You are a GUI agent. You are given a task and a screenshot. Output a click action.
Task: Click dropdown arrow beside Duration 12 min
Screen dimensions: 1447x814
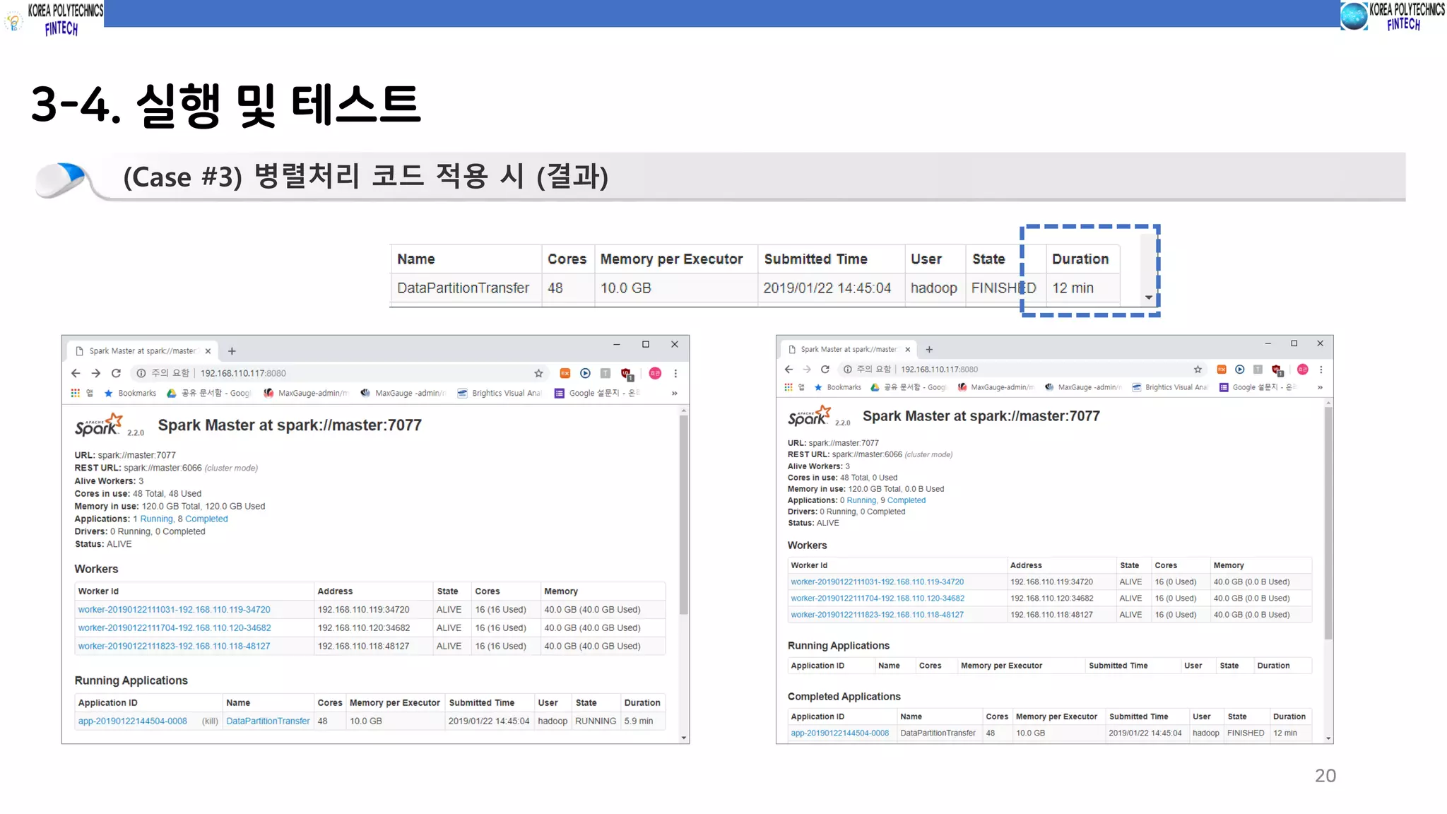coord(1149,297)
